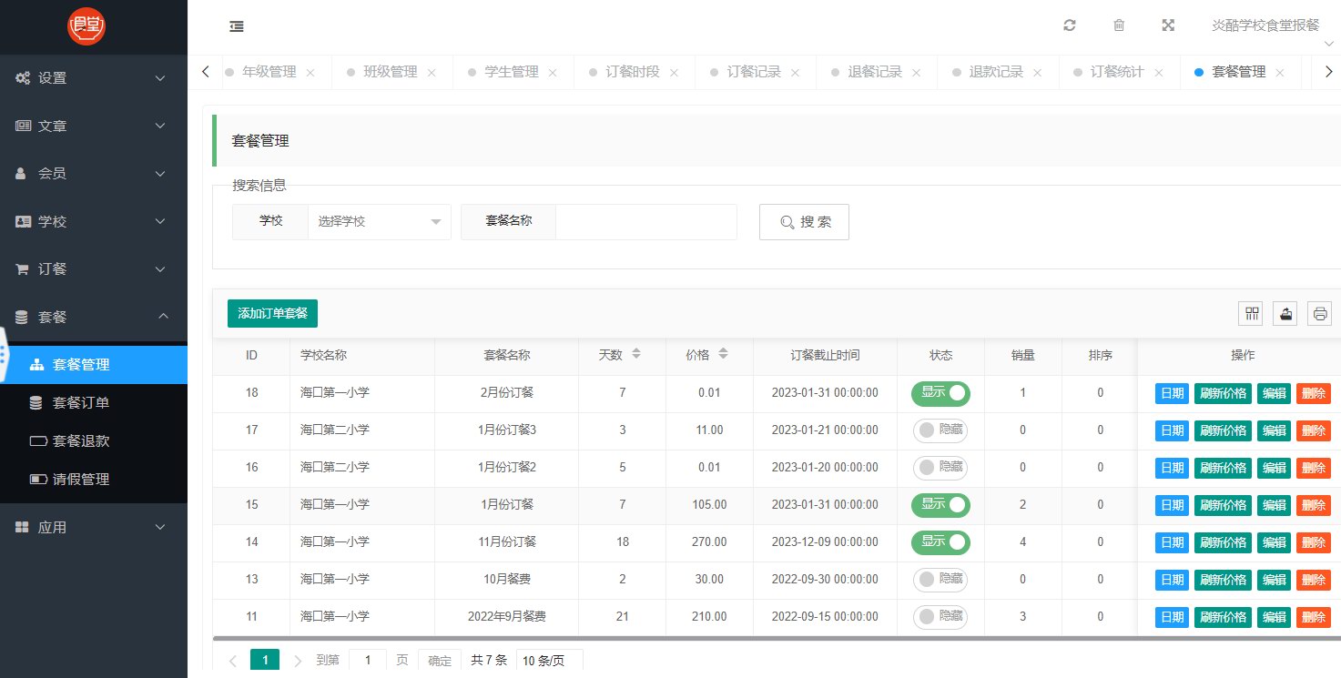This screenshot has width=1341, height=678.
Task: Toggle display status for 11月份订餐
Action: pyautogui.click(x=940, y=542)
